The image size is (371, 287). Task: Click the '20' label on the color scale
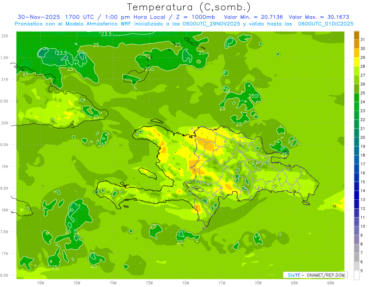(363, 137)
